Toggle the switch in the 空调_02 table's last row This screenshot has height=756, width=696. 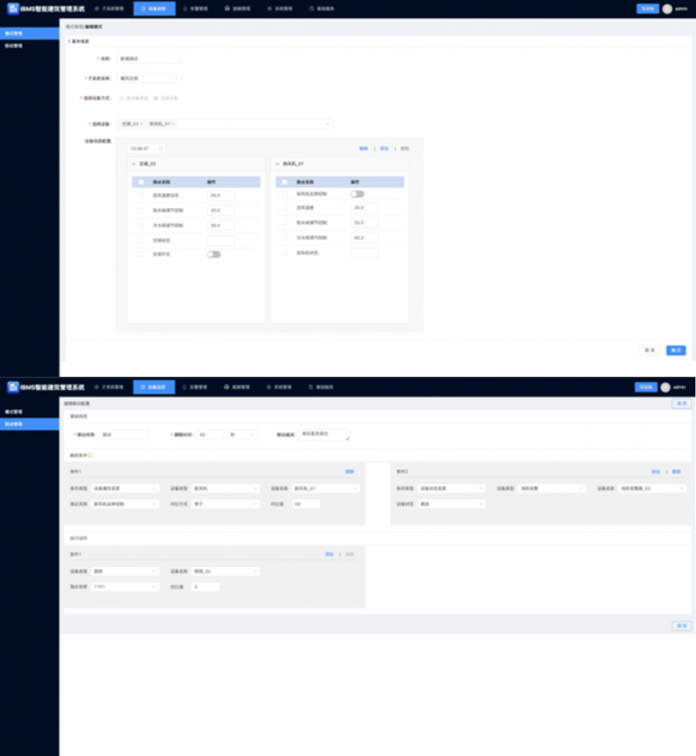point(214,255)
